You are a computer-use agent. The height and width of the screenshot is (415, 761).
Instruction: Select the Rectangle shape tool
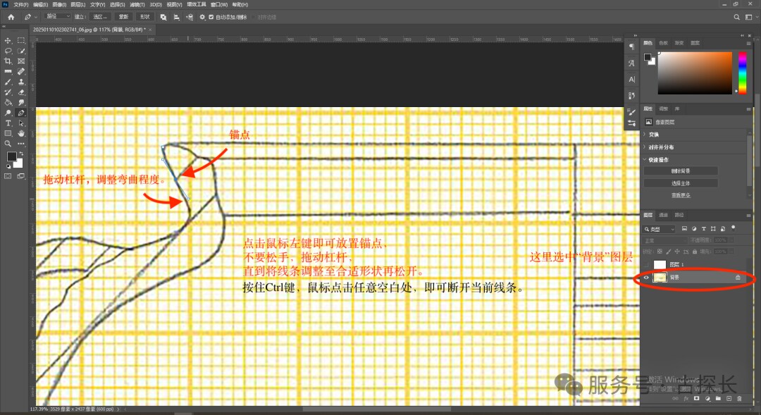point(8,133)
